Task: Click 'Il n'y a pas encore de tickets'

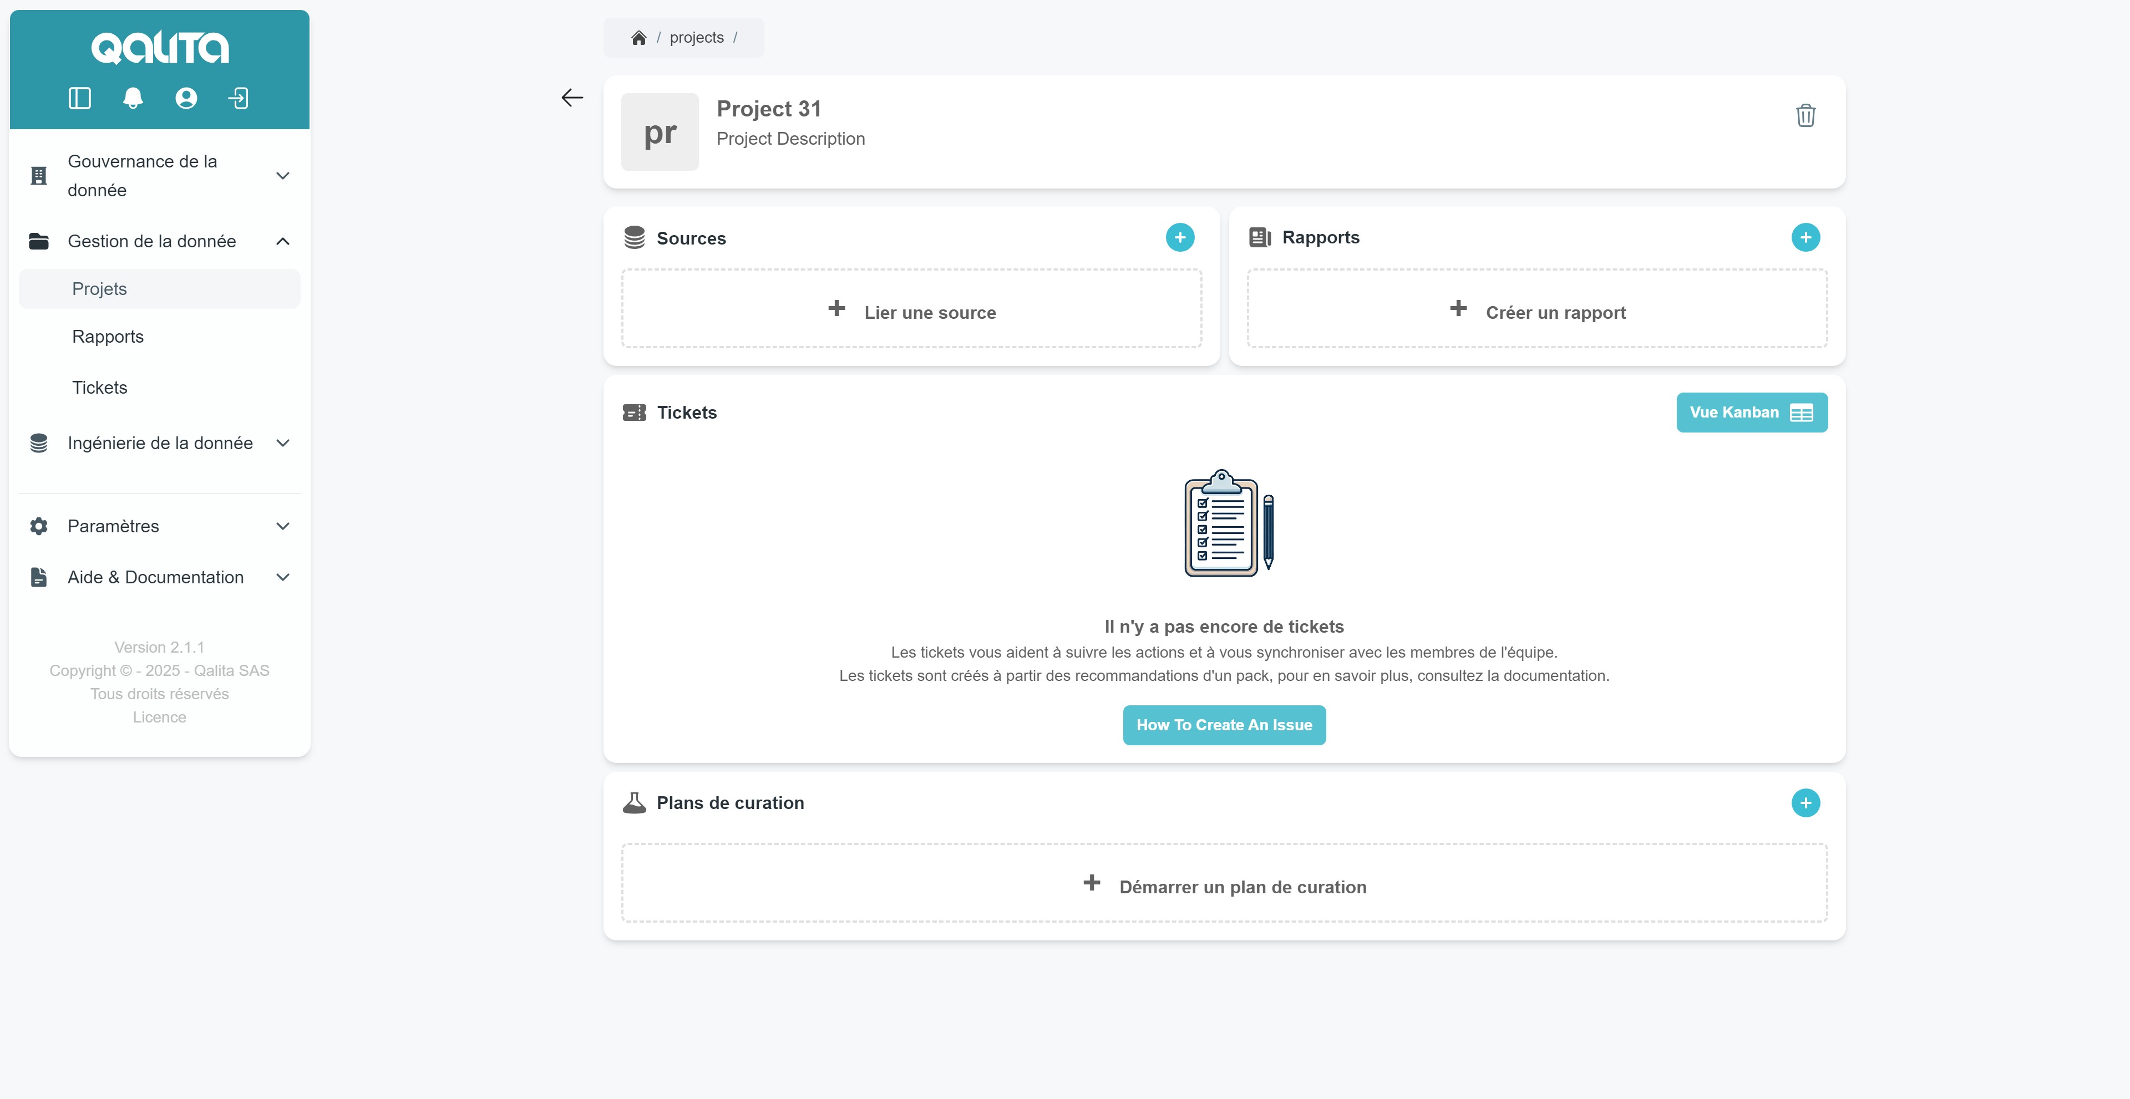Action: 1224,627
